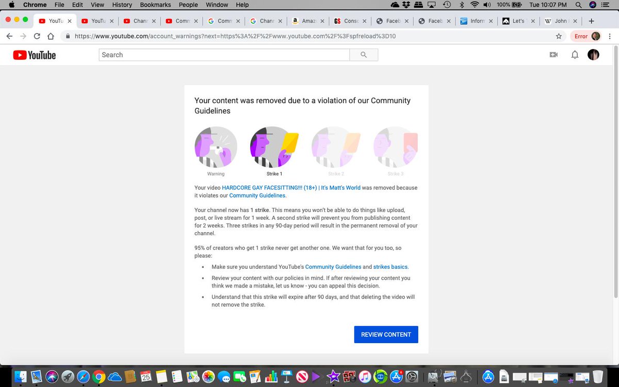The height and width of the screenshot is (387, 619).
Task: Open Calendar in the Dock
Action: 146,376
